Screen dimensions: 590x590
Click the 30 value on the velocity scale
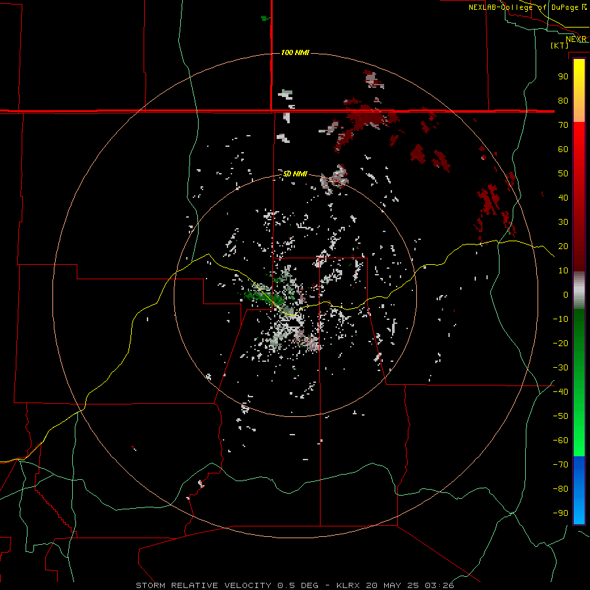[563, 222]
